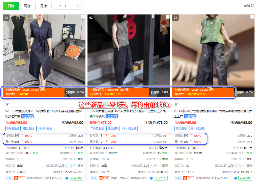Click help icon next to 操作
Viewport: 255px width, 182px height.
coord(253,6)
